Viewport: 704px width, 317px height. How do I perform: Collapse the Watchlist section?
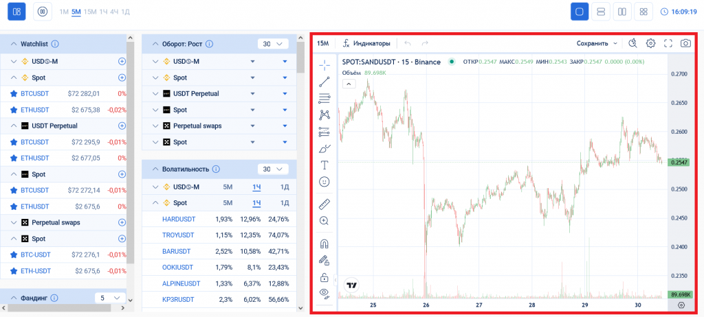click(x=14, y=44)
